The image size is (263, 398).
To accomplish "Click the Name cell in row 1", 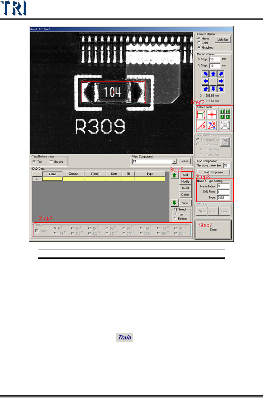I will [x=52, y=179].
